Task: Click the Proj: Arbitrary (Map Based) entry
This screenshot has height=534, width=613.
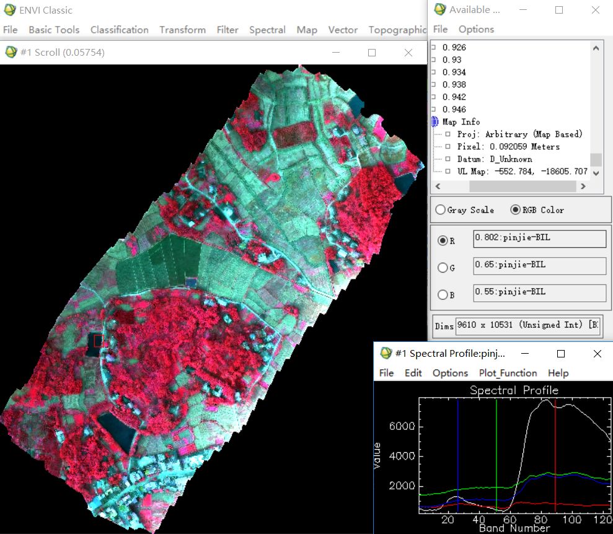Action: coord(519,134)
